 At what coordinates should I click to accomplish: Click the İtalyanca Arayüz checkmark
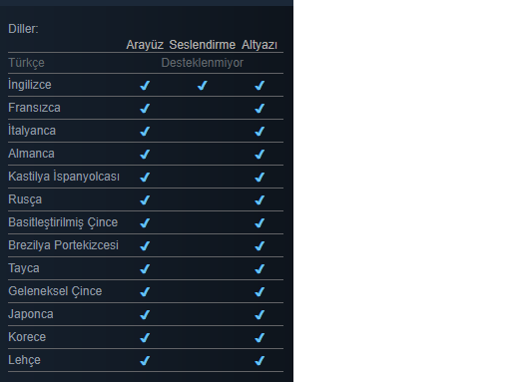pos(145,131)
